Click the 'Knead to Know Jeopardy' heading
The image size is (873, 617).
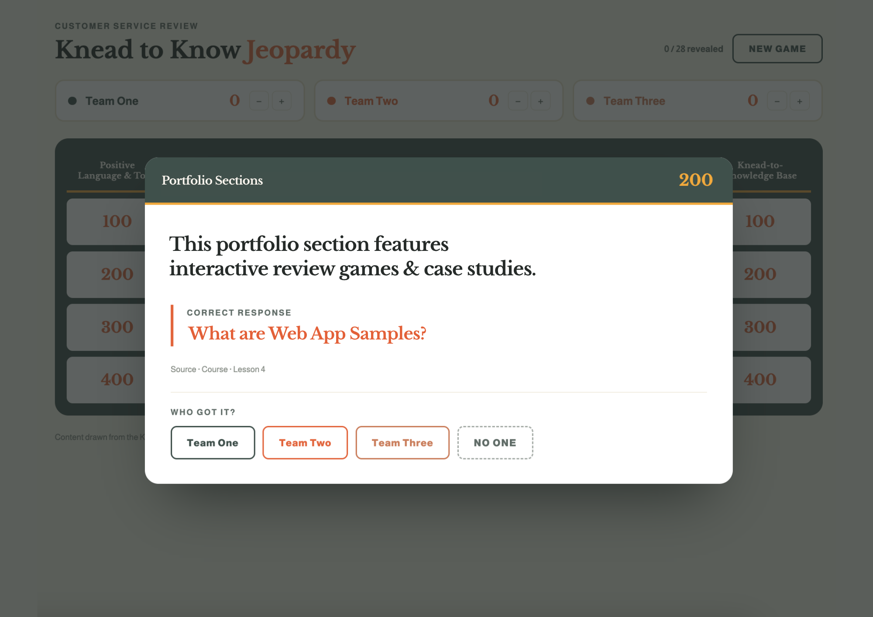pos(206,50)
